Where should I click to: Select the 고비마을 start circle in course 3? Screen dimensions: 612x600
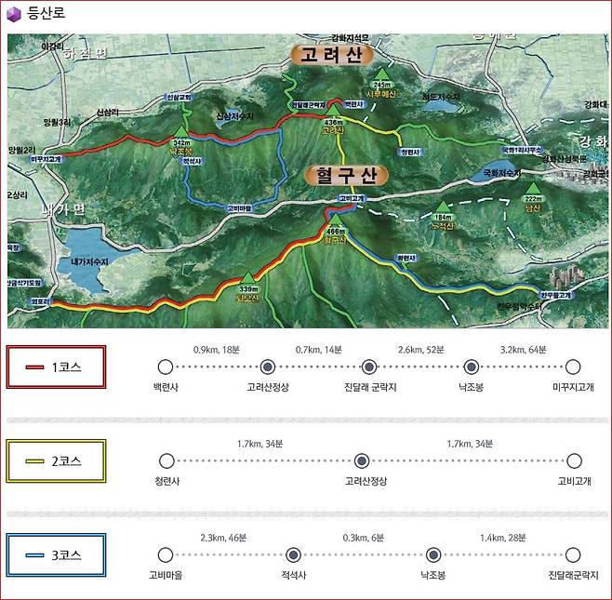pos(166,554)
